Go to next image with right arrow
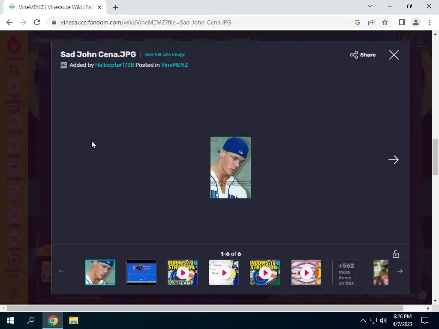The image size is (439, 329). tap(394, 160)
